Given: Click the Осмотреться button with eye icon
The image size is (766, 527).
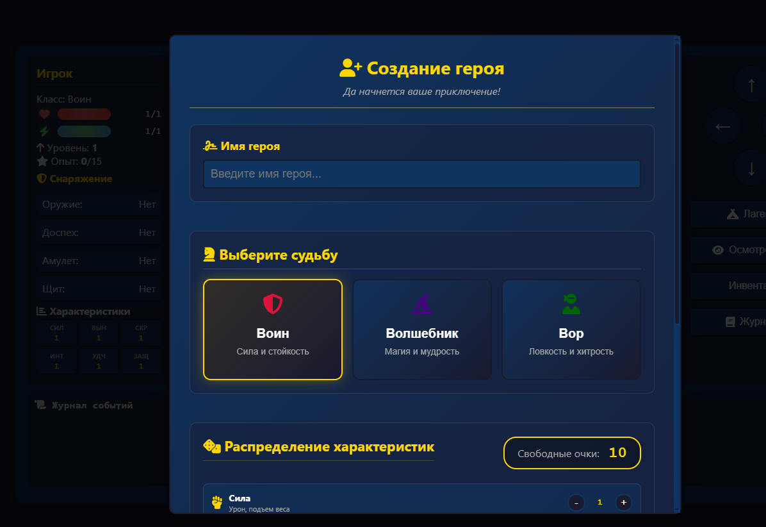Looking at the screenshot, I should click(737, 250).
